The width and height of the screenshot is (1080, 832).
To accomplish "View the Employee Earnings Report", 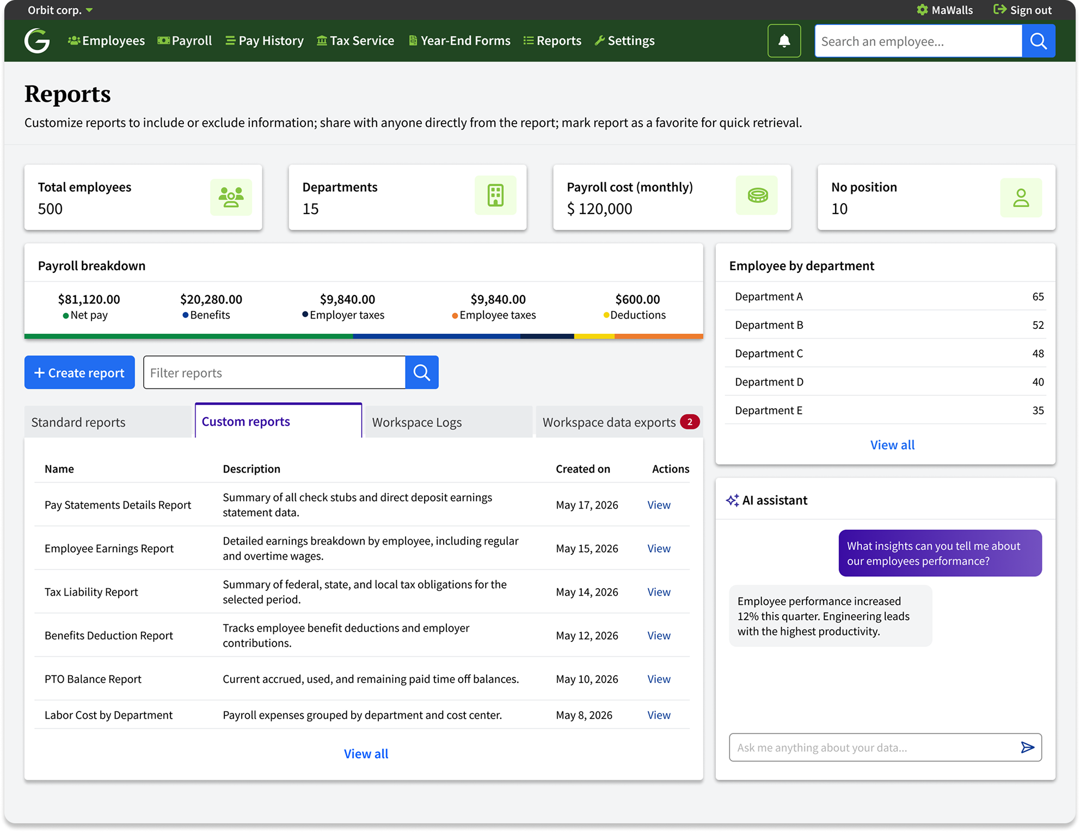I will [x=659, y=548].
